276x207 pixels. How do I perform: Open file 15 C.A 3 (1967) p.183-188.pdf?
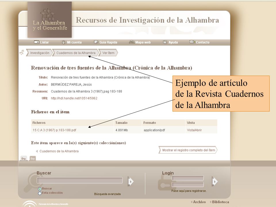pos(54,130)
